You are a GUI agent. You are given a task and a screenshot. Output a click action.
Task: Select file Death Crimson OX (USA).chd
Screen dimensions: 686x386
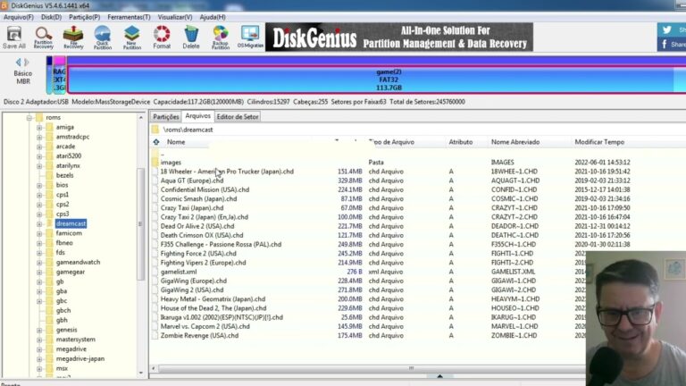pos(202,236)
